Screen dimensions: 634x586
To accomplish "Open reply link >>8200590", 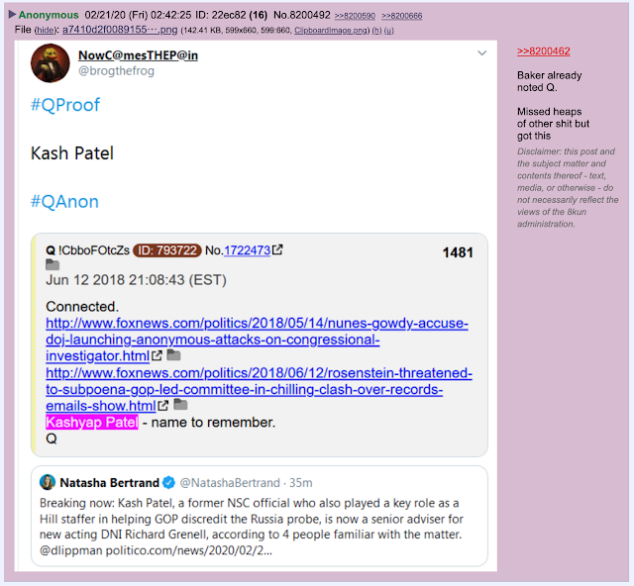I will 355,16.
